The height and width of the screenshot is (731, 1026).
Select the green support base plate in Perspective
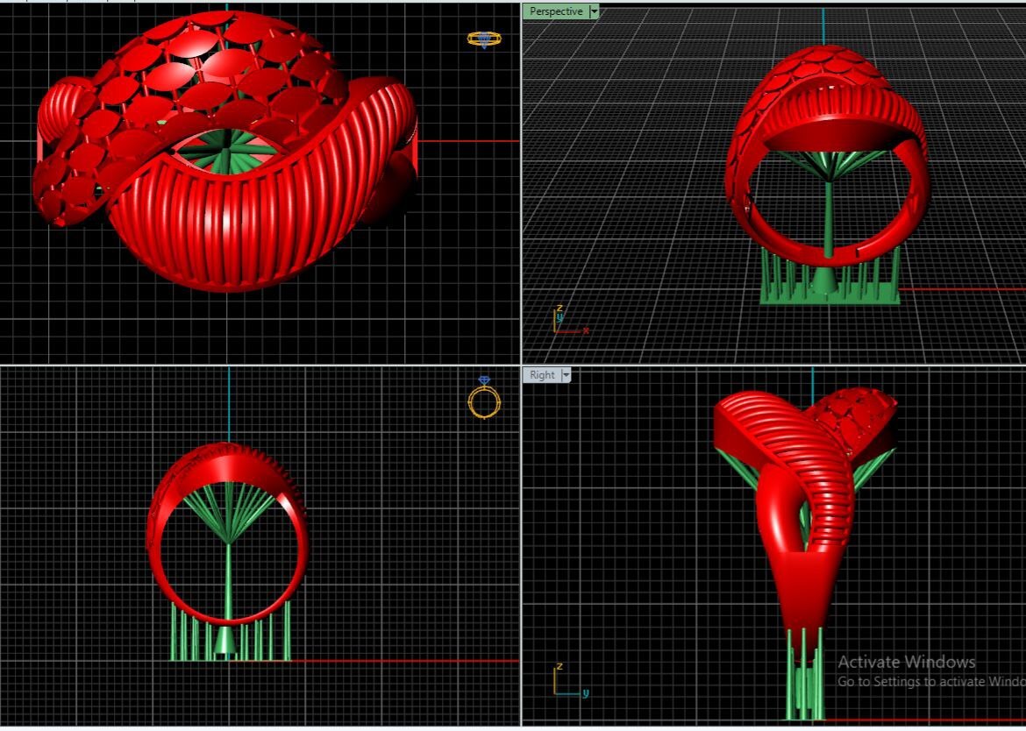tap(830, 297)
